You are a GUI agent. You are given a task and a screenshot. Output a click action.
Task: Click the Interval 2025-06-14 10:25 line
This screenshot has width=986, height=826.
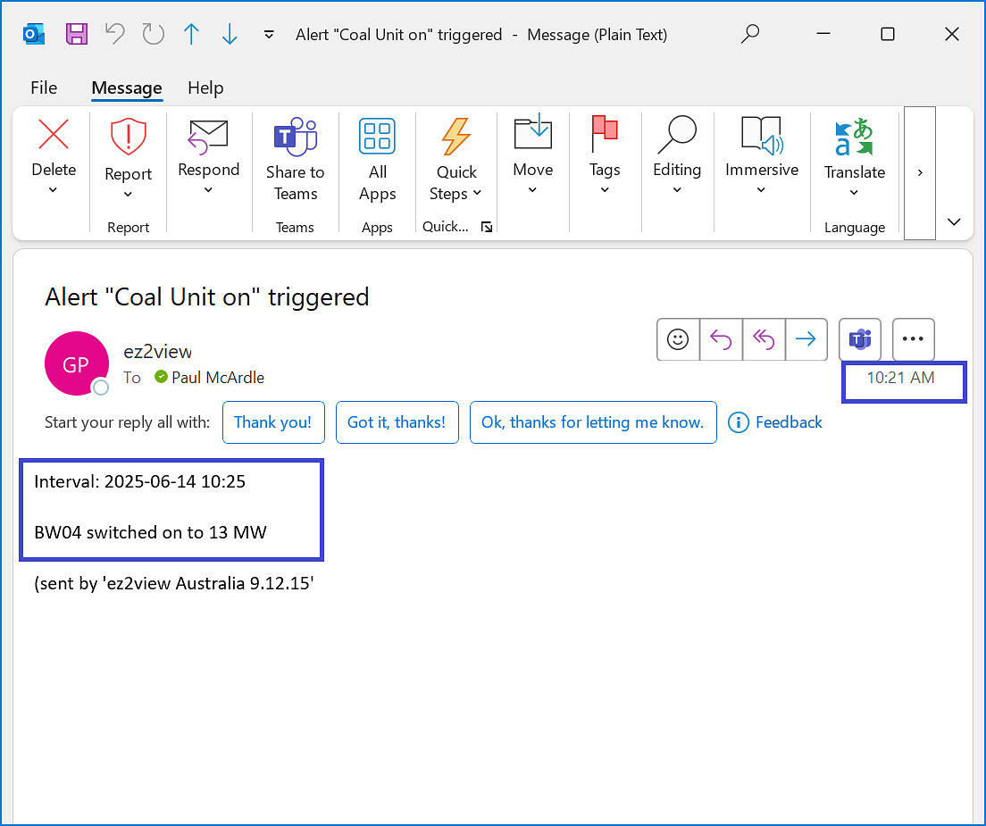coord(139,481)
